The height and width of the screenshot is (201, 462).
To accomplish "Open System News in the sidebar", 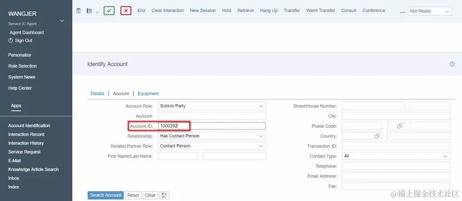I will 21,77.
